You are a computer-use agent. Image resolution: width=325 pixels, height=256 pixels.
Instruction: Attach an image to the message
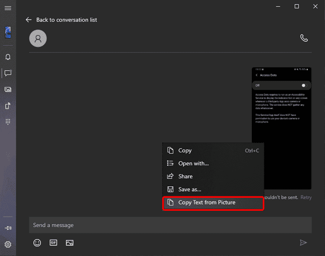tap(70, 243)
